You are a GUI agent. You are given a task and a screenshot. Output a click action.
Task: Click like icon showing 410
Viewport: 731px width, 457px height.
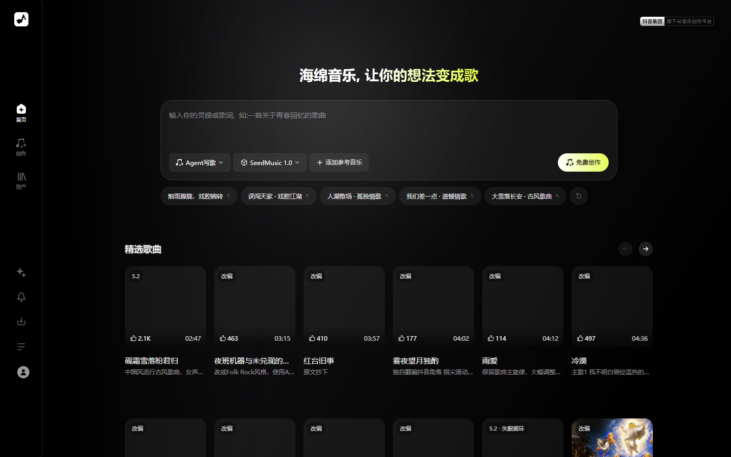(x=312, y=338)
